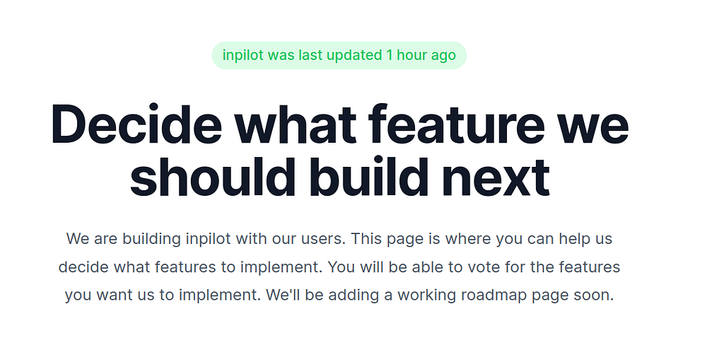Screen dimensions: 707x362
Task: Click the word 'should' in the heading
Action: 212,177
